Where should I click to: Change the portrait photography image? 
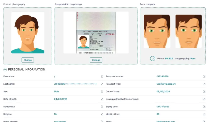click(28, 60)
